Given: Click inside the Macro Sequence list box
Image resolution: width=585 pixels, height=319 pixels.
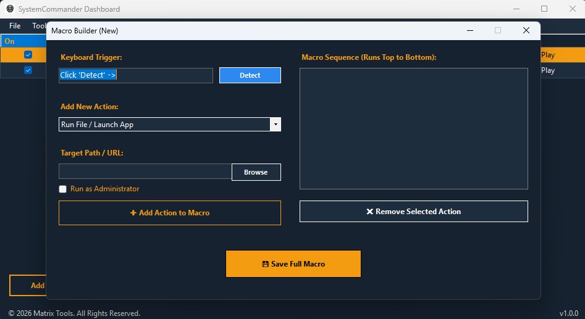Looking at the screenshot, I should click(414, 128).
